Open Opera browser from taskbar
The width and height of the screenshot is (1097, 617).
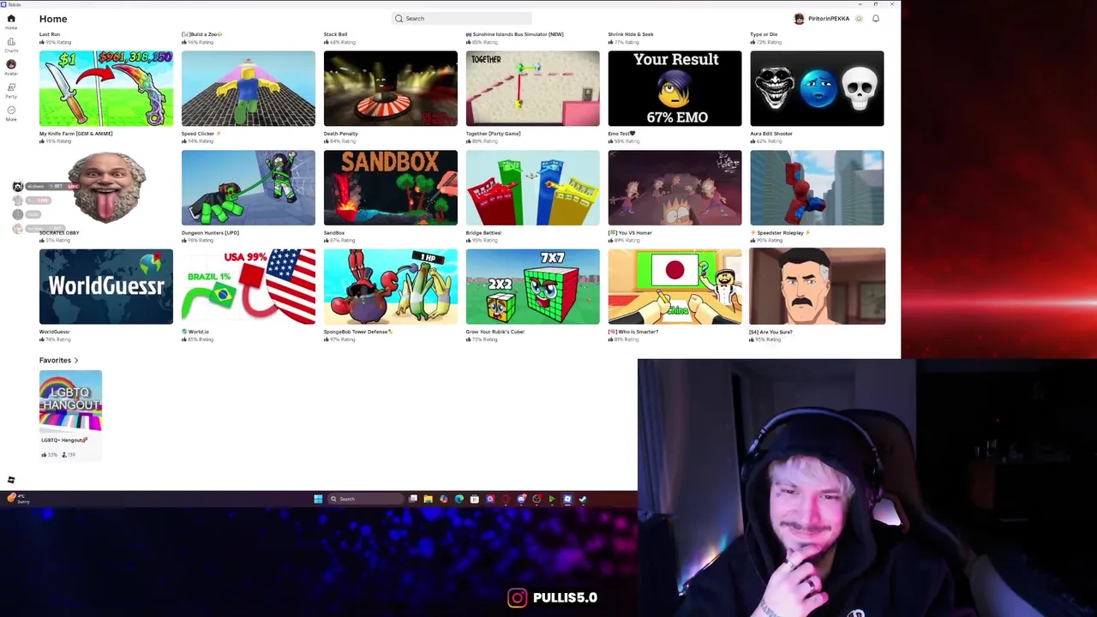(506, 499)
